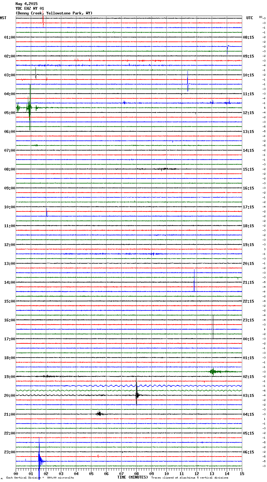Viewport: 267px width, 482px height.
Task: Click the bottom axis minute tick 05
Action: 91,474
